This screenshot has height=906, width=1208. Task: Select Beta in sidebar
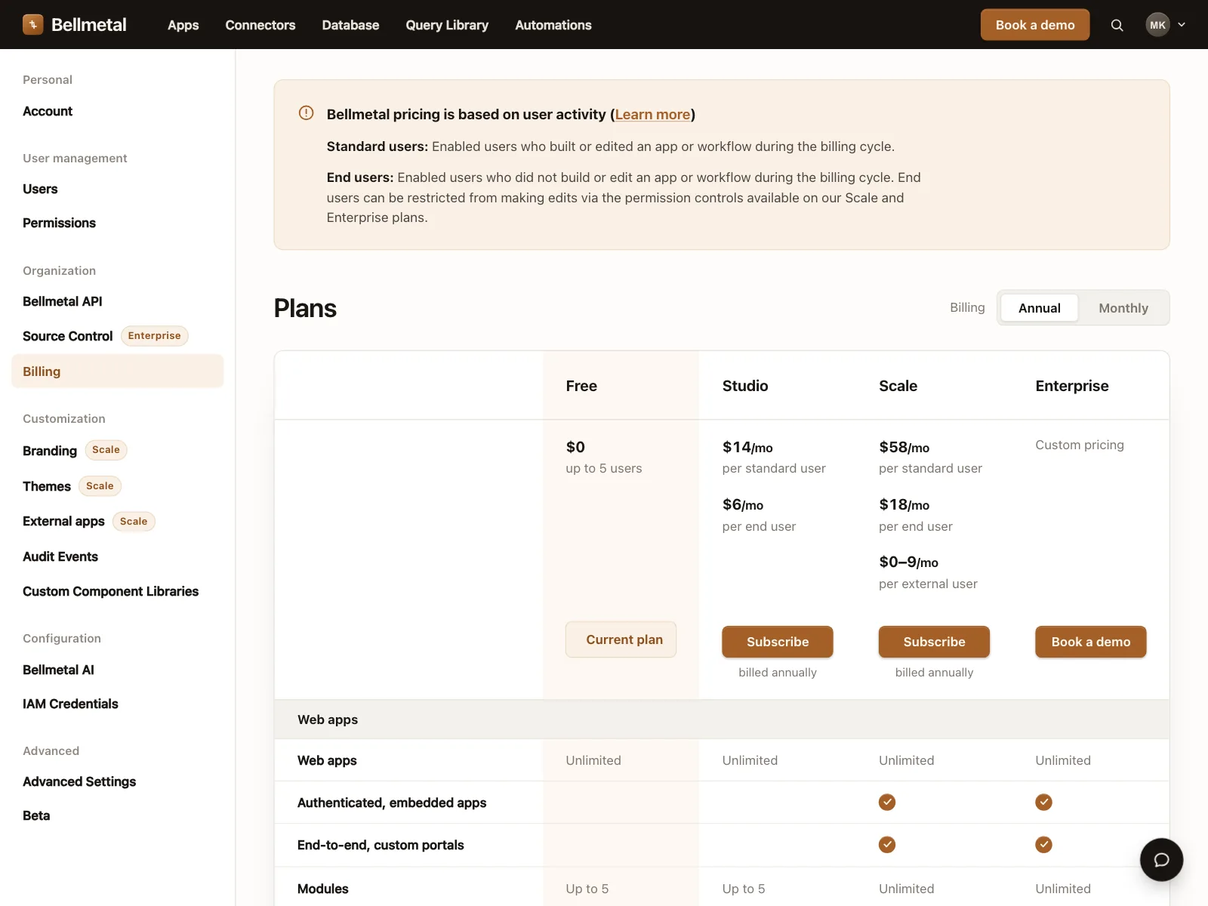36,815
